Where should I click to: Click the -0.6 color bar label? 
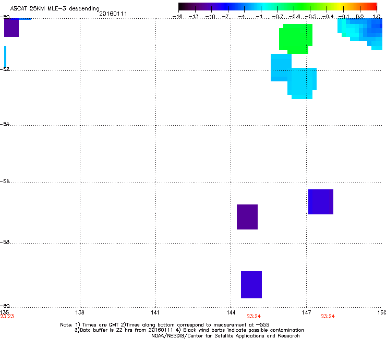tap(294, 17)
